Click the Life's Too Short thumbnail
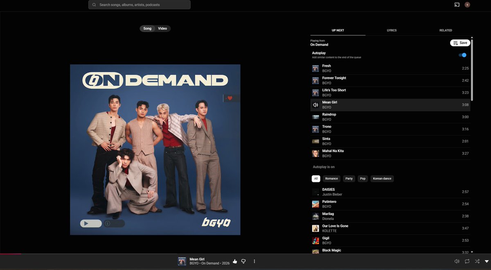 pos(315,93)
